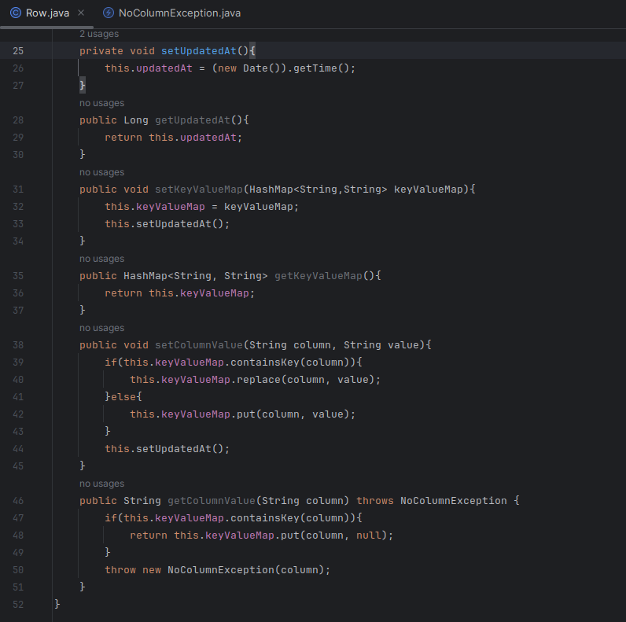Click the Row.java class icon
The width and height of the screenshot is (626, 622).
pos(16,13)
